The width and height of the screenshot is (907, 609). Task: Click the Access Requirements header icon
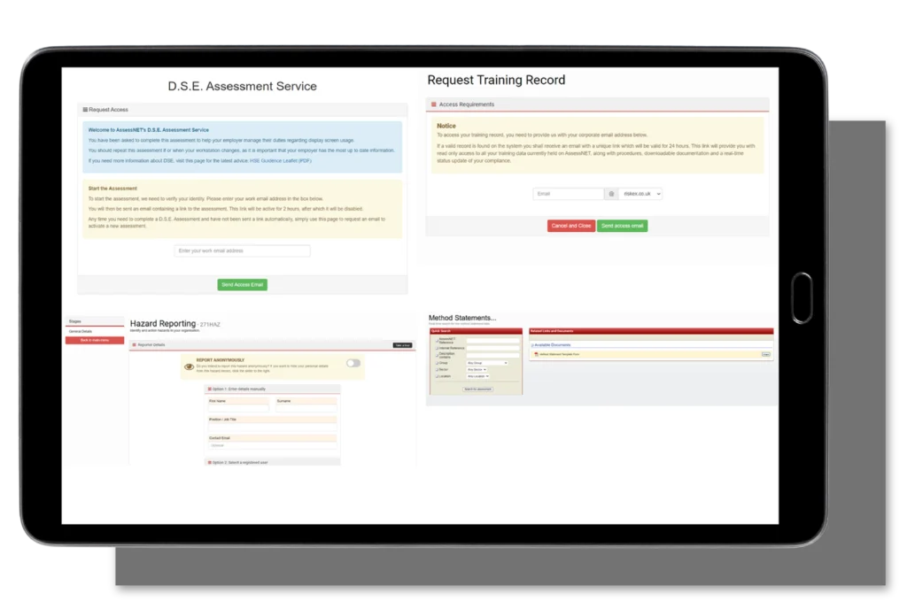click(433, 104)
